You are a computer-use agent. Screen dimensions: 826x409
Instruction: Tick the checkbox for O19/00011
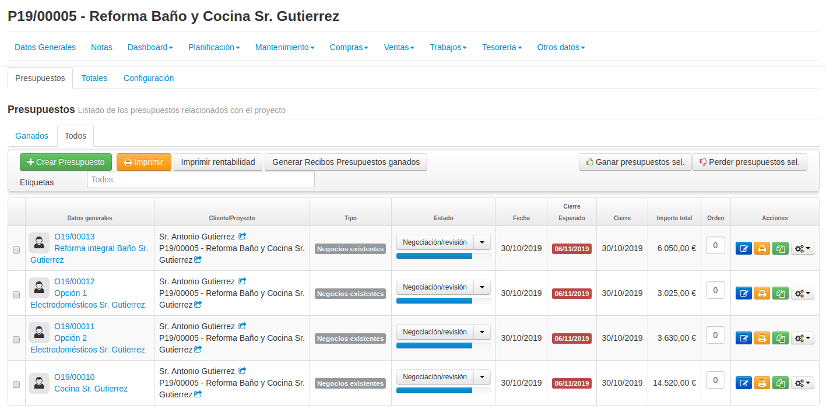pos(16,340)
